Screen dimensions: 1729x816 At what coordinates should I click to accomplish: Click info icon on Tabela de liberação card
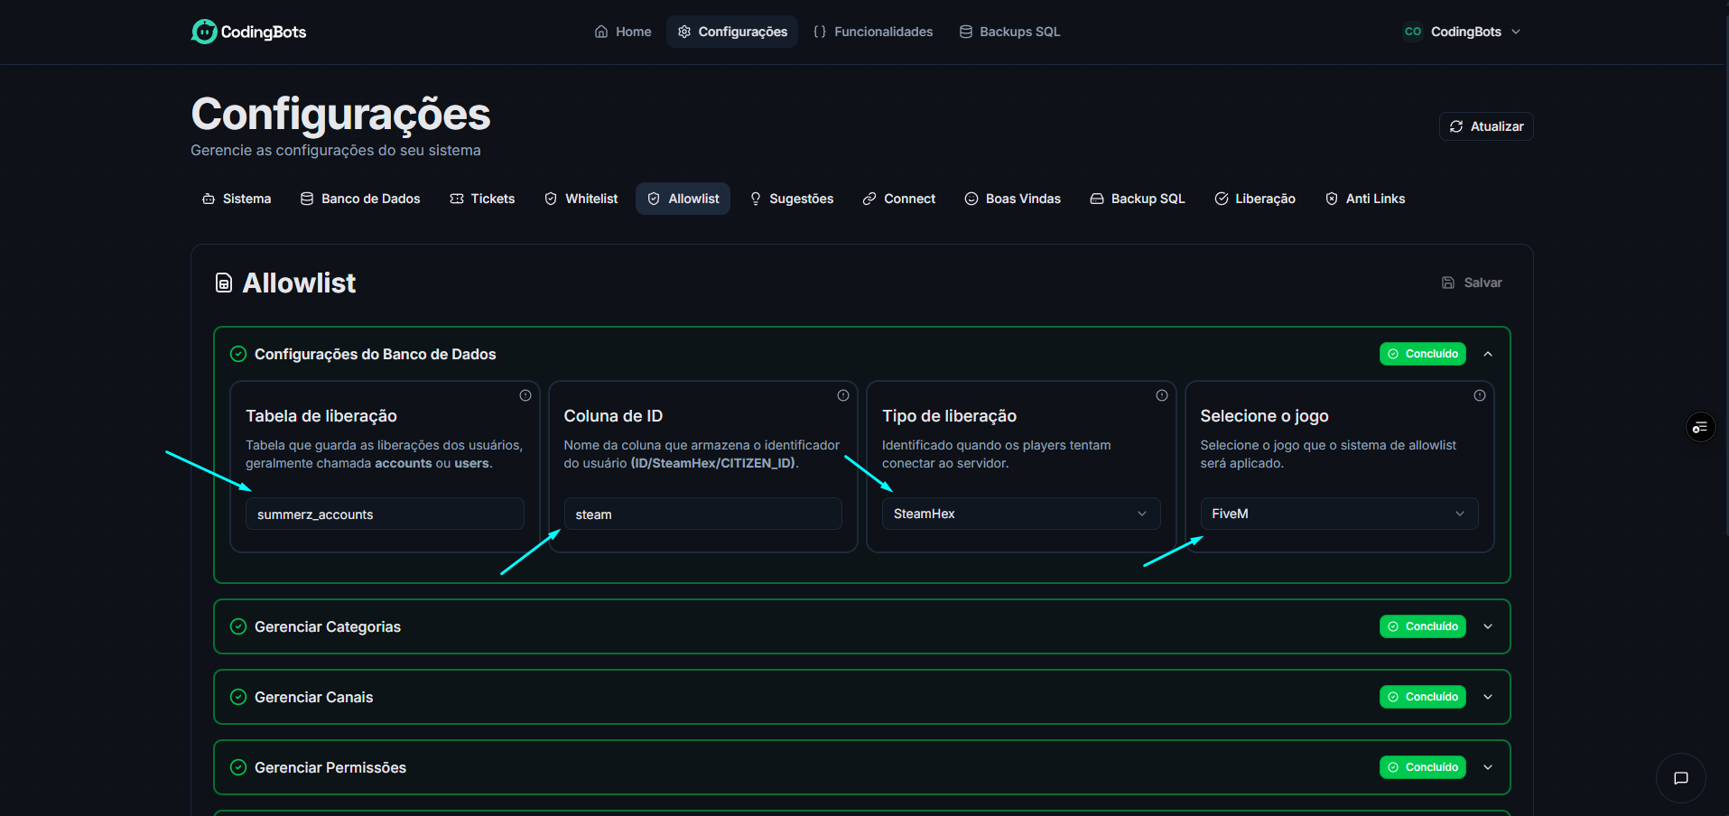[525, 395]
